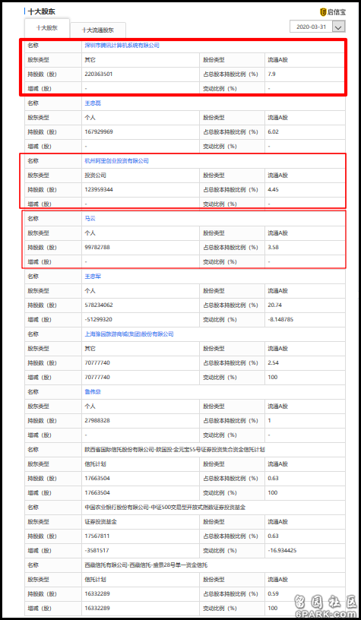This screenshot has width=361, height=620.
Task: Click the -8.148785 change ratio cell
Action: coord(280,319)
